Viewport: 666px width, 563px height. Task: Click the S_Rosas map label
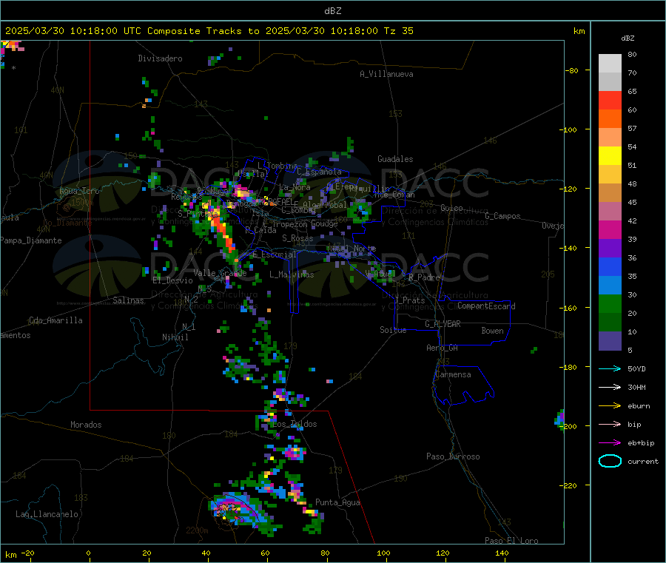(x=297, y=238)
